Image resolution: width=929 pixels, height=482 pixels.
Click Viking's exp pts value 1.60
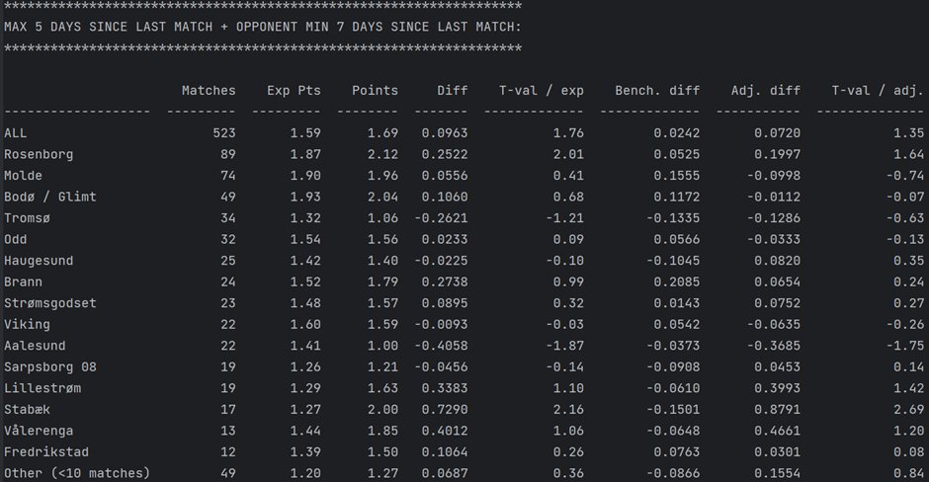305,325
